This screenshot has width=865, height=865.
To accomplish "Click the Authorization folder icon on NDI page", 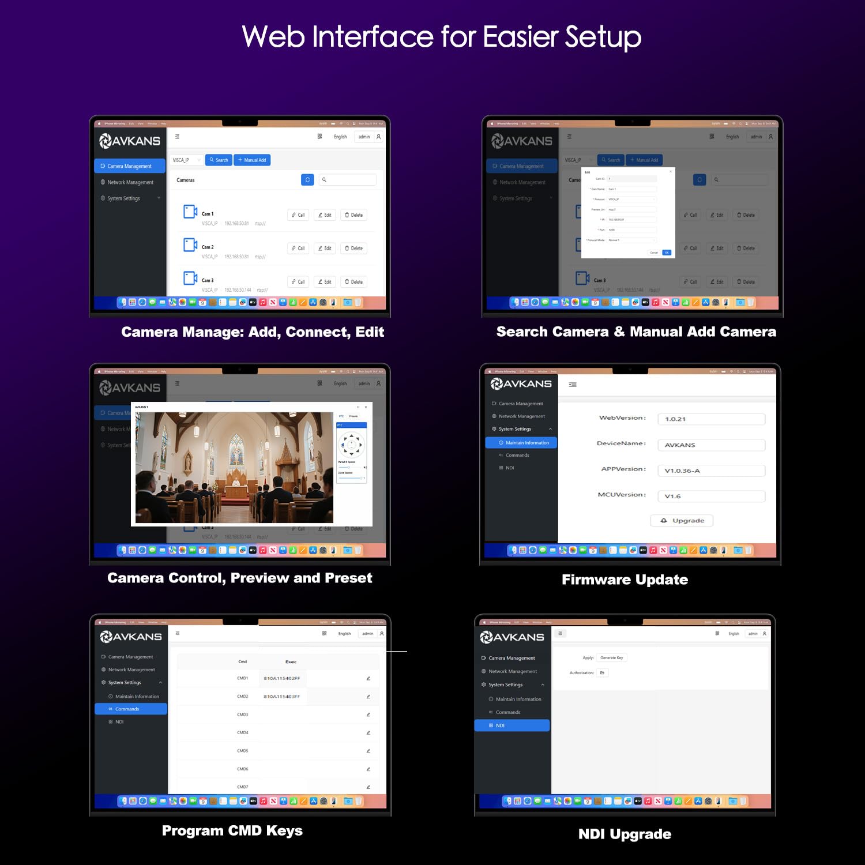I will 602,672.
